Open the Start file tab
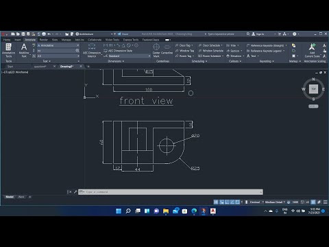Screen dimensions: 329x247 (10, 67)
